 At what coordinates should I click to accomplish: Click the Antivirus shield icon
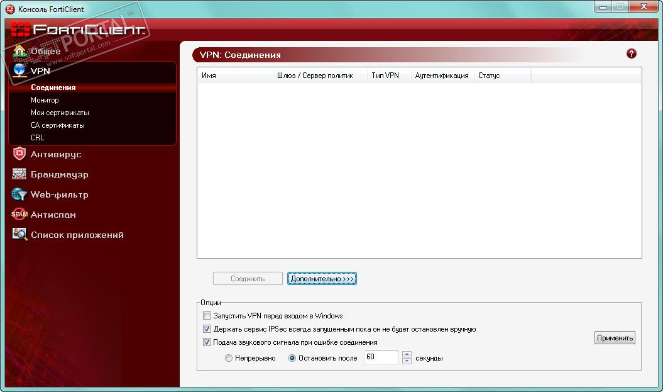[x=19, y=154]
